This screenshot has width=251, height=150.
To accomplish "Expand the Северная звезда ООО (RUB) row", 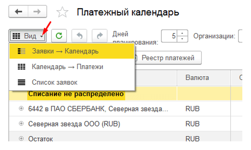I will [21, 123].
